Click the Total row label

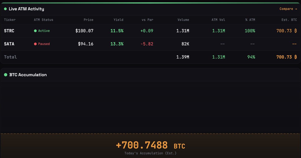click(11, 57)
